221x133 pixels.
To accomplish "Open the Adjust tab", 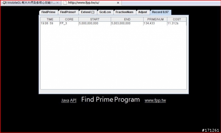I will (x=143, y=12).
